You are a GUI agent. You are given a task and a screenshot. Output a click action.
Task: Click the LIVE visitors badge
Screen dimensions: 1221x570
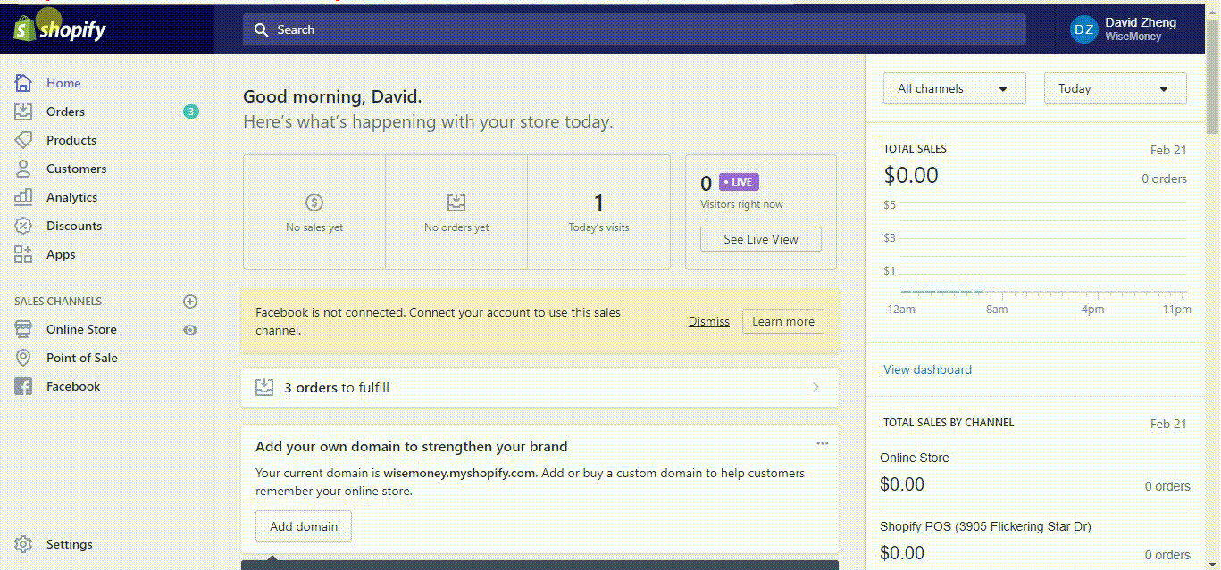click(739, 182)
